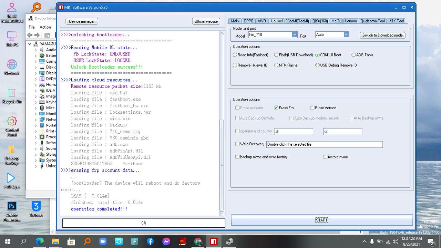The height and width of the screenshot is (248, 441).
Task: Open the Desktop backup folder icon
Action: 12,154
